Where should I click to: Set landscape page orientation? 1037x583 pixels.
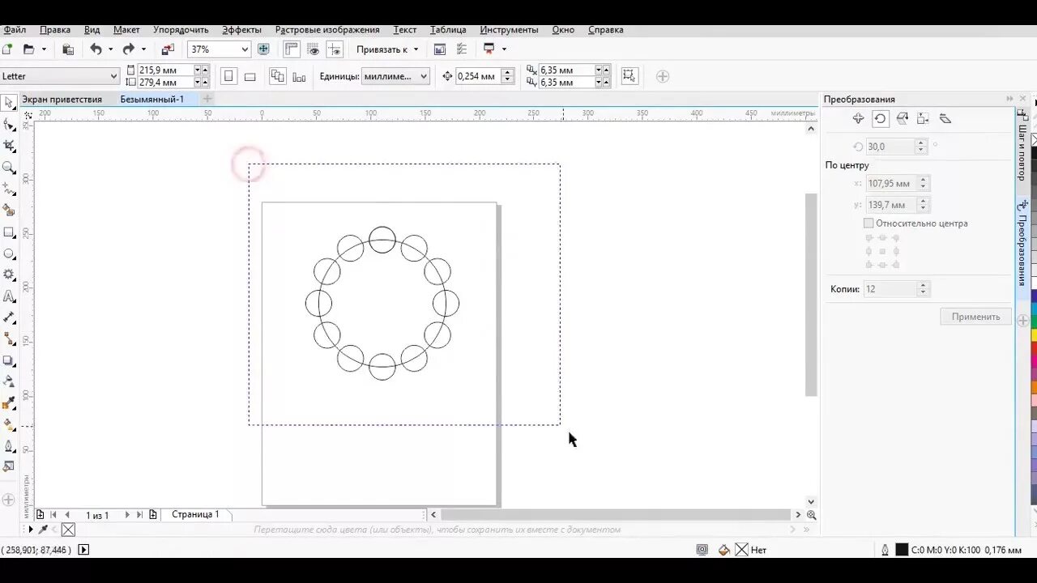point(250,76)
